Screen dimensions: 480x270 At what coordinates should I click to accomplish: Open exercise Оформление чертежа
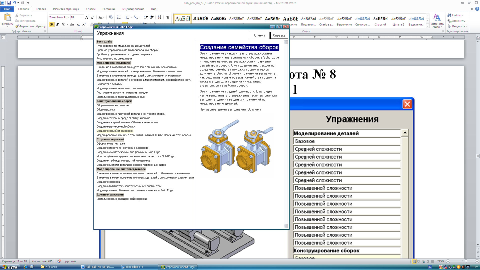(111, 143)
